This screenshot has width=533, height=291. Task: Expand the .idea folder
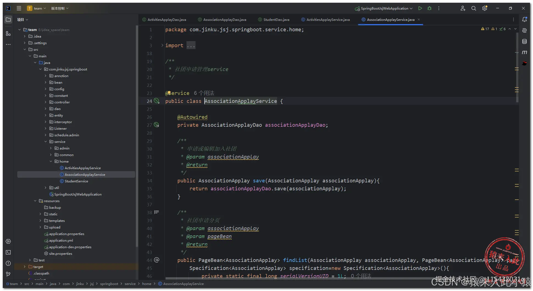point(25,36)
